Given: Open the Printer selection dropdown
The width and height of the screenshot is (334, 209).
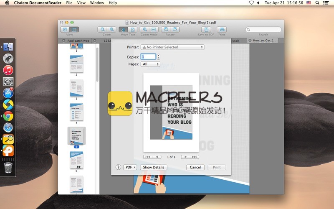Looking at the screenshot, I should pos(172,47).
